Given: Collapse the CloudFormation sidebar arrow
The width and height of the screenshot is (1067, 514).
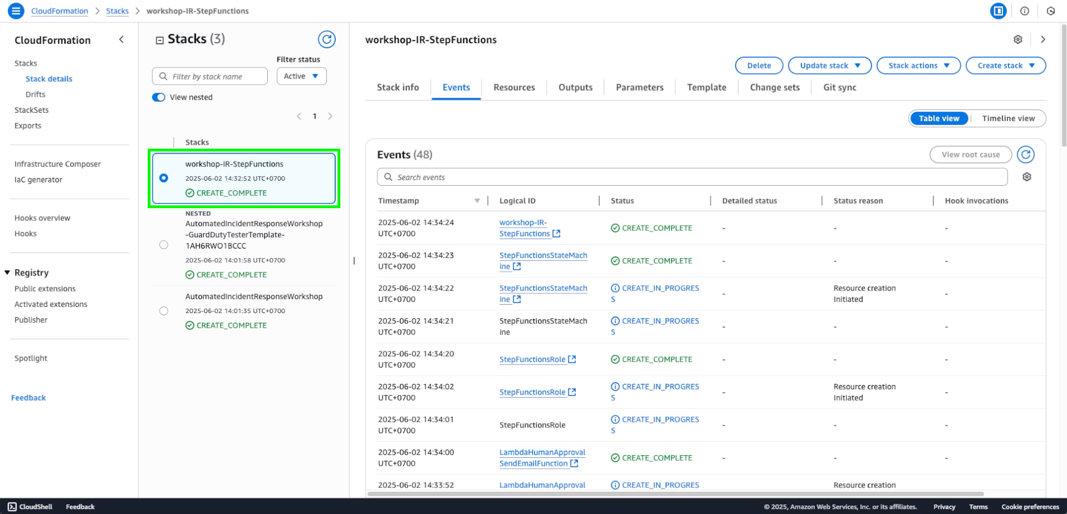Looking at the screenshot, I should click(121, 39).
